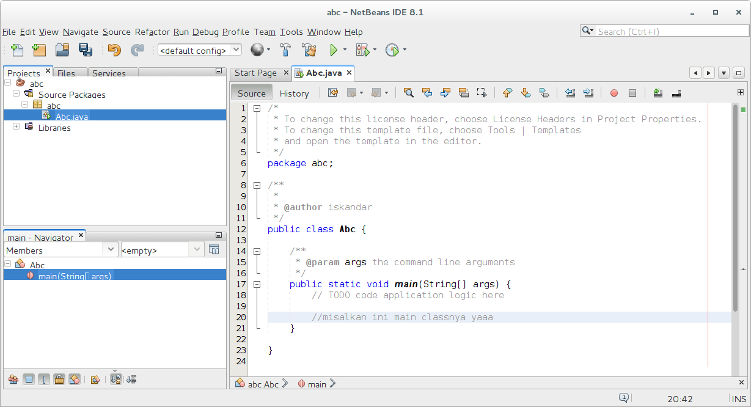Click the Save All disks icon
The image size is (751, 407).
click(86, 50)
